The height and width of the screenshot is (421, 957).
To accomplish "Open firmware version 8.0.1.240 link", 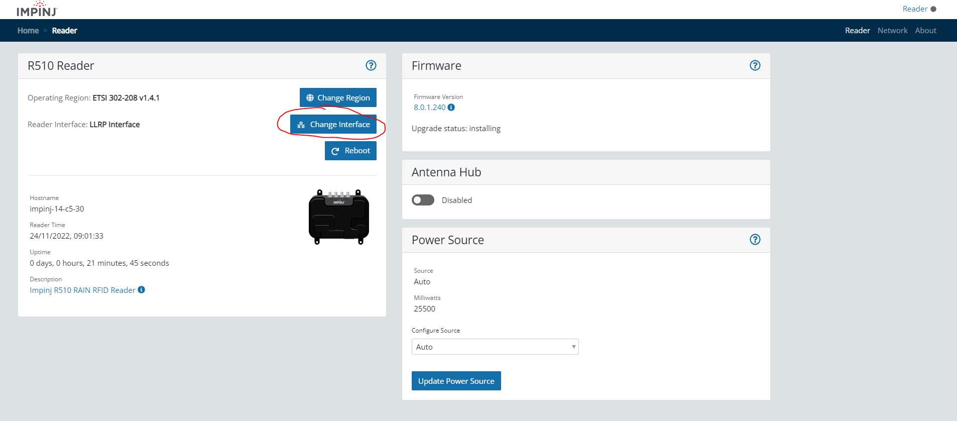I will 430,107.
